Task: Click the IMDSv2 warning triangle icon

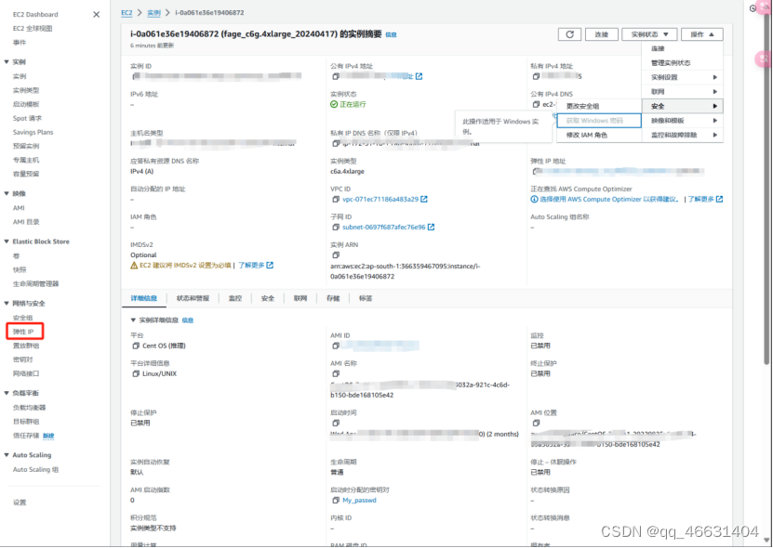Action: tap(134, 266)
